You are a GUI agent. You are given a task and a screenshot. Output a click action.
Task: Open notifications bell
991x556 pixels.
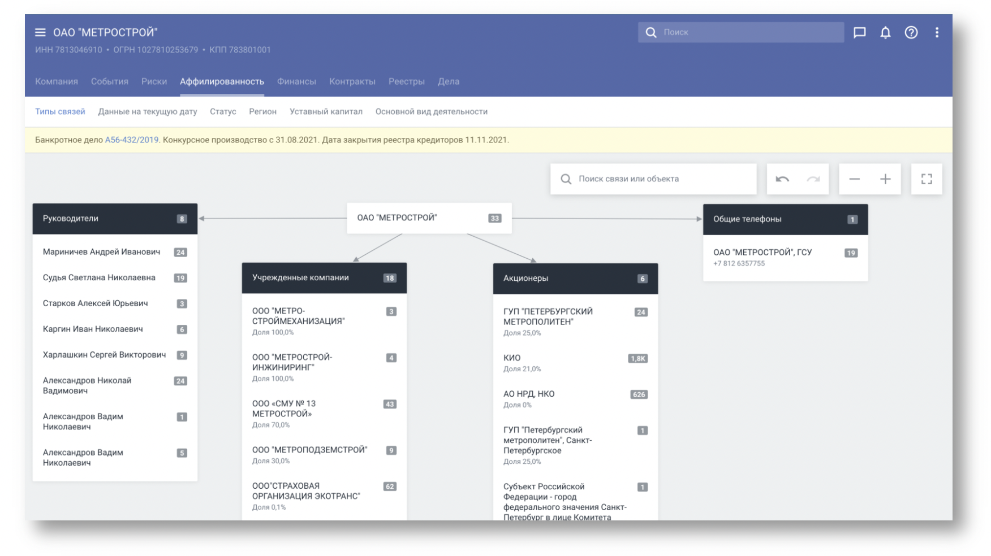(x=885, y=32)
